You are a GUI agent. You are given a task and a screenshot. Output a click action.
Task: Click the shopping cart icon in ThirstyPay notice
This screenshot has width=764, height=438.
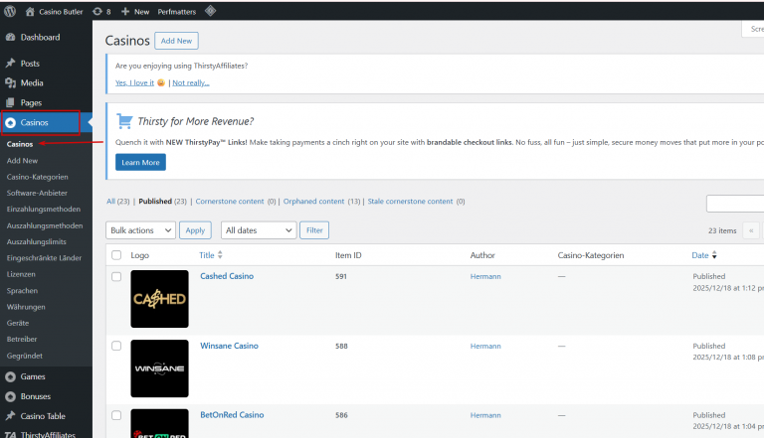point(124,121)
